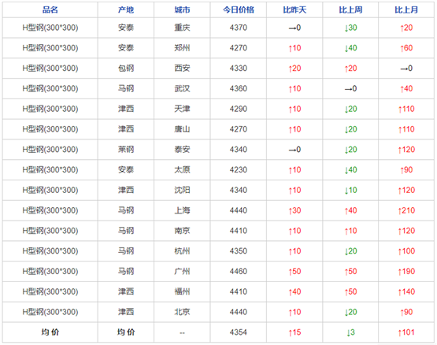
Task: Click the 比上周 column header
Action: tap(350, 10)
